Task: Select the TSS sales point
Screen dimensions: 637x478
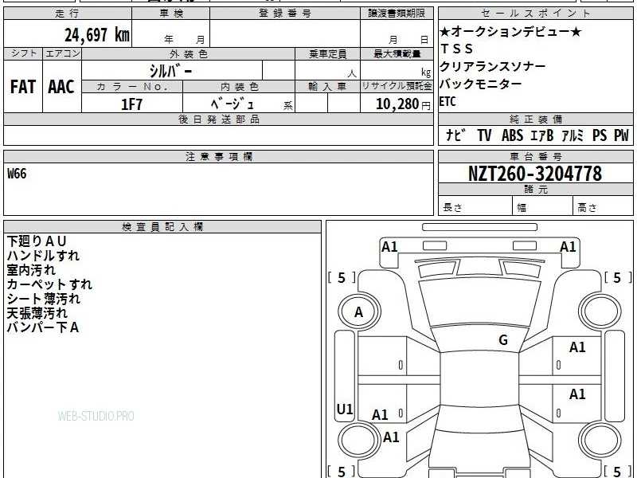Action: 456,49
